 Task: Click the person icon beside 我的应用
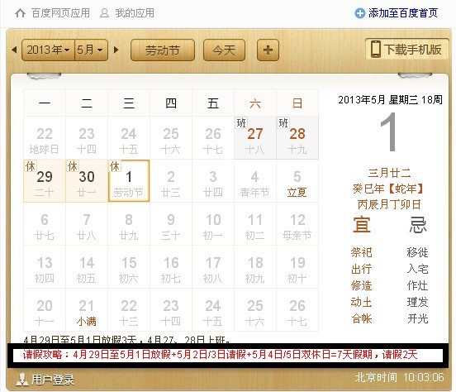104,13
